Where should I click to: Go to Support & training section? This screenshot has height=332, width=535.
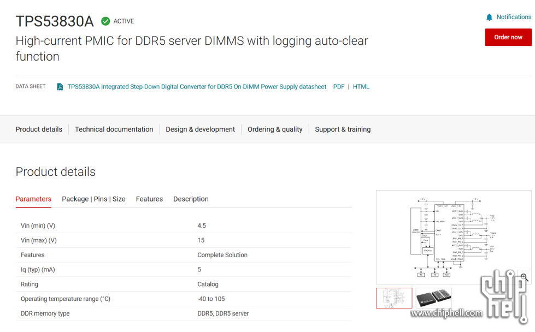click(x=343, y=129)
